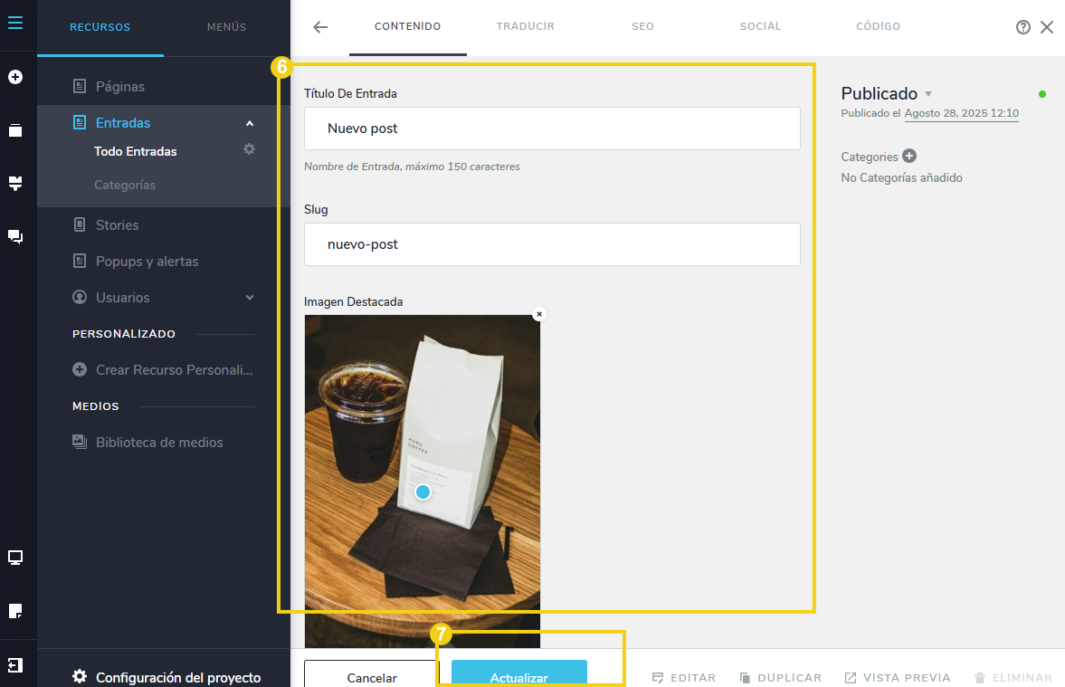The width and height of the screenshot is (1065, 687).
Task: Click the Título De Entrada input field
Action: tap(552, 129)
